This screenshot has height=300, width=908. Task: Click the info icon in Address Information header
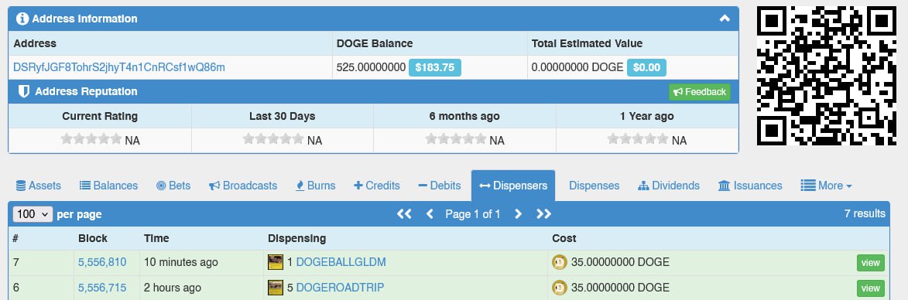click(x=22, y=19)
